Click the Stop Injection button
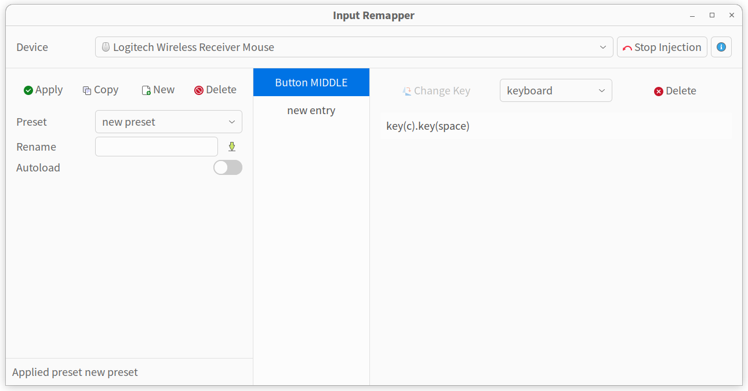748x391 pixels. click(662, 47)
